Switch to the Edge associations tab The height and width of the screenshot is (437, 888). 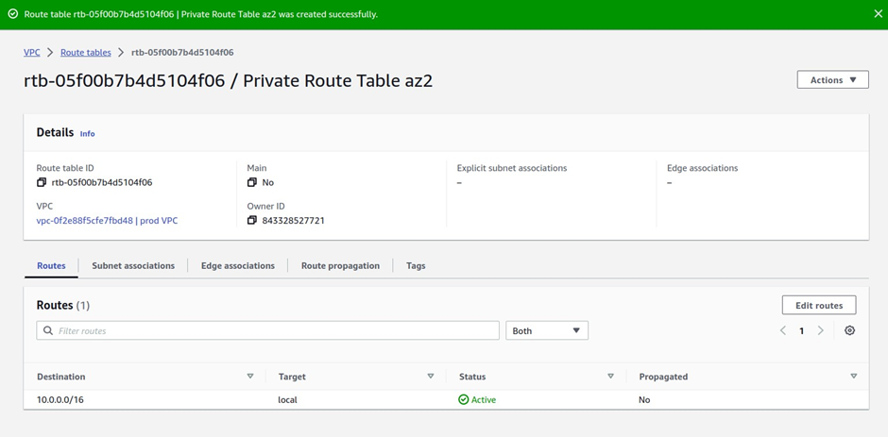tap(238, 265)
